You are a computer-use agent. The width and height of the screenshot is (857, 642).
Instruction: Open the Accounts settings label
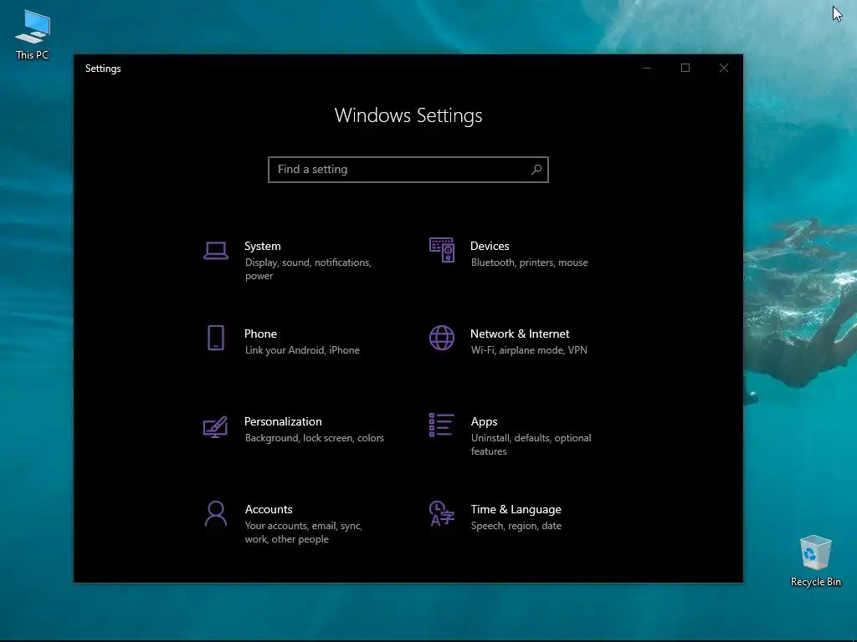click(x=269, y=509)
